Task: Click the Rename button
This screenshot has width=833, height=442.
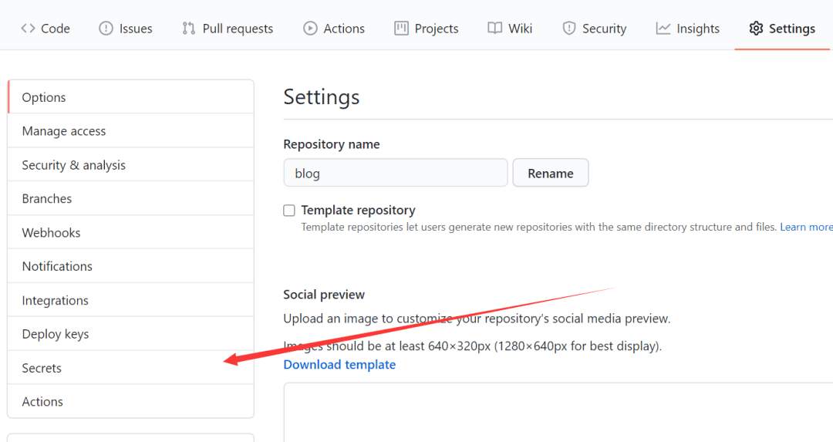Action: point(550,174)
